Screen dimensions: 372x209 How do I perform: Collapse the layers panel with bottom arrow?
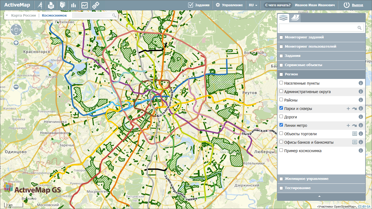tap(319, 196)
